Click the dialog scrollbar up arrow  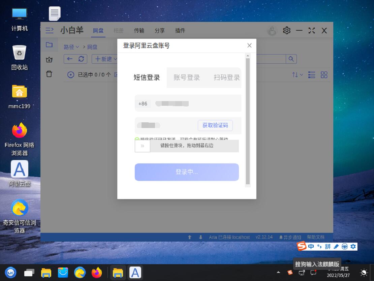click(x=248, y=56)
